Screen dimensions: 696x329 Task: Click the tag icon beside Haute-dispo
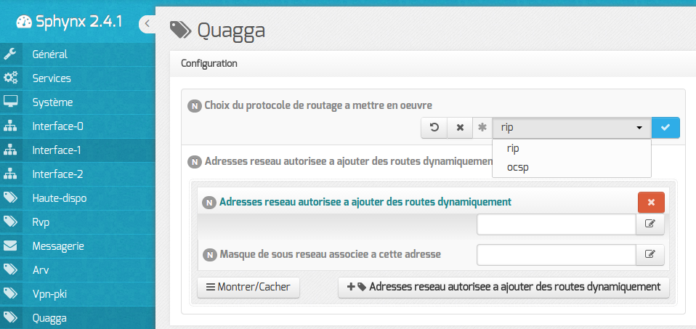pyautogui.click(x=10, y=198)
